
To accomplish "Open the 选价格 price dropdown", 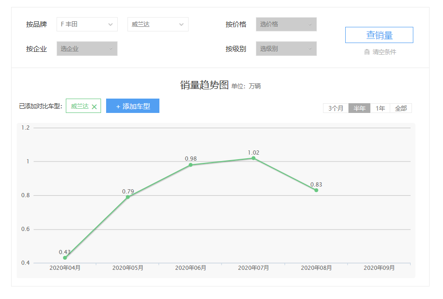I will pyautogui.click(x=286, y=25).
